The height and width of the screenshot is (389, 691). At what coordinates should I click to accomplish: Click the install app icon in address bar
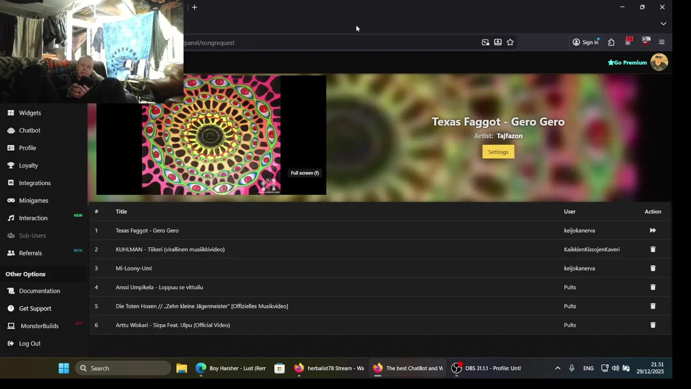tap(498, 42)
